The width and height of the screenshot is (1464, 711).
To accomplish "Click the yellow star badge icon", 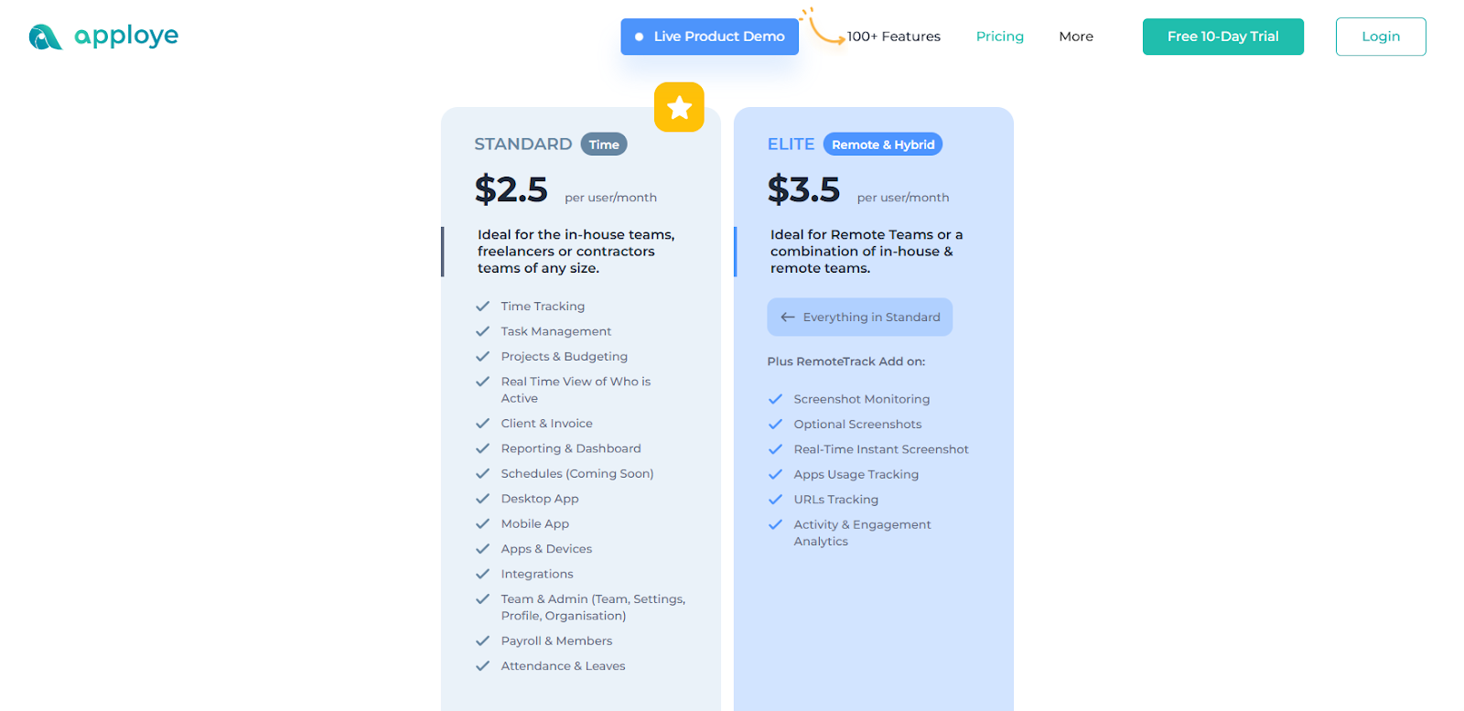I will click(x=679, y=108).
